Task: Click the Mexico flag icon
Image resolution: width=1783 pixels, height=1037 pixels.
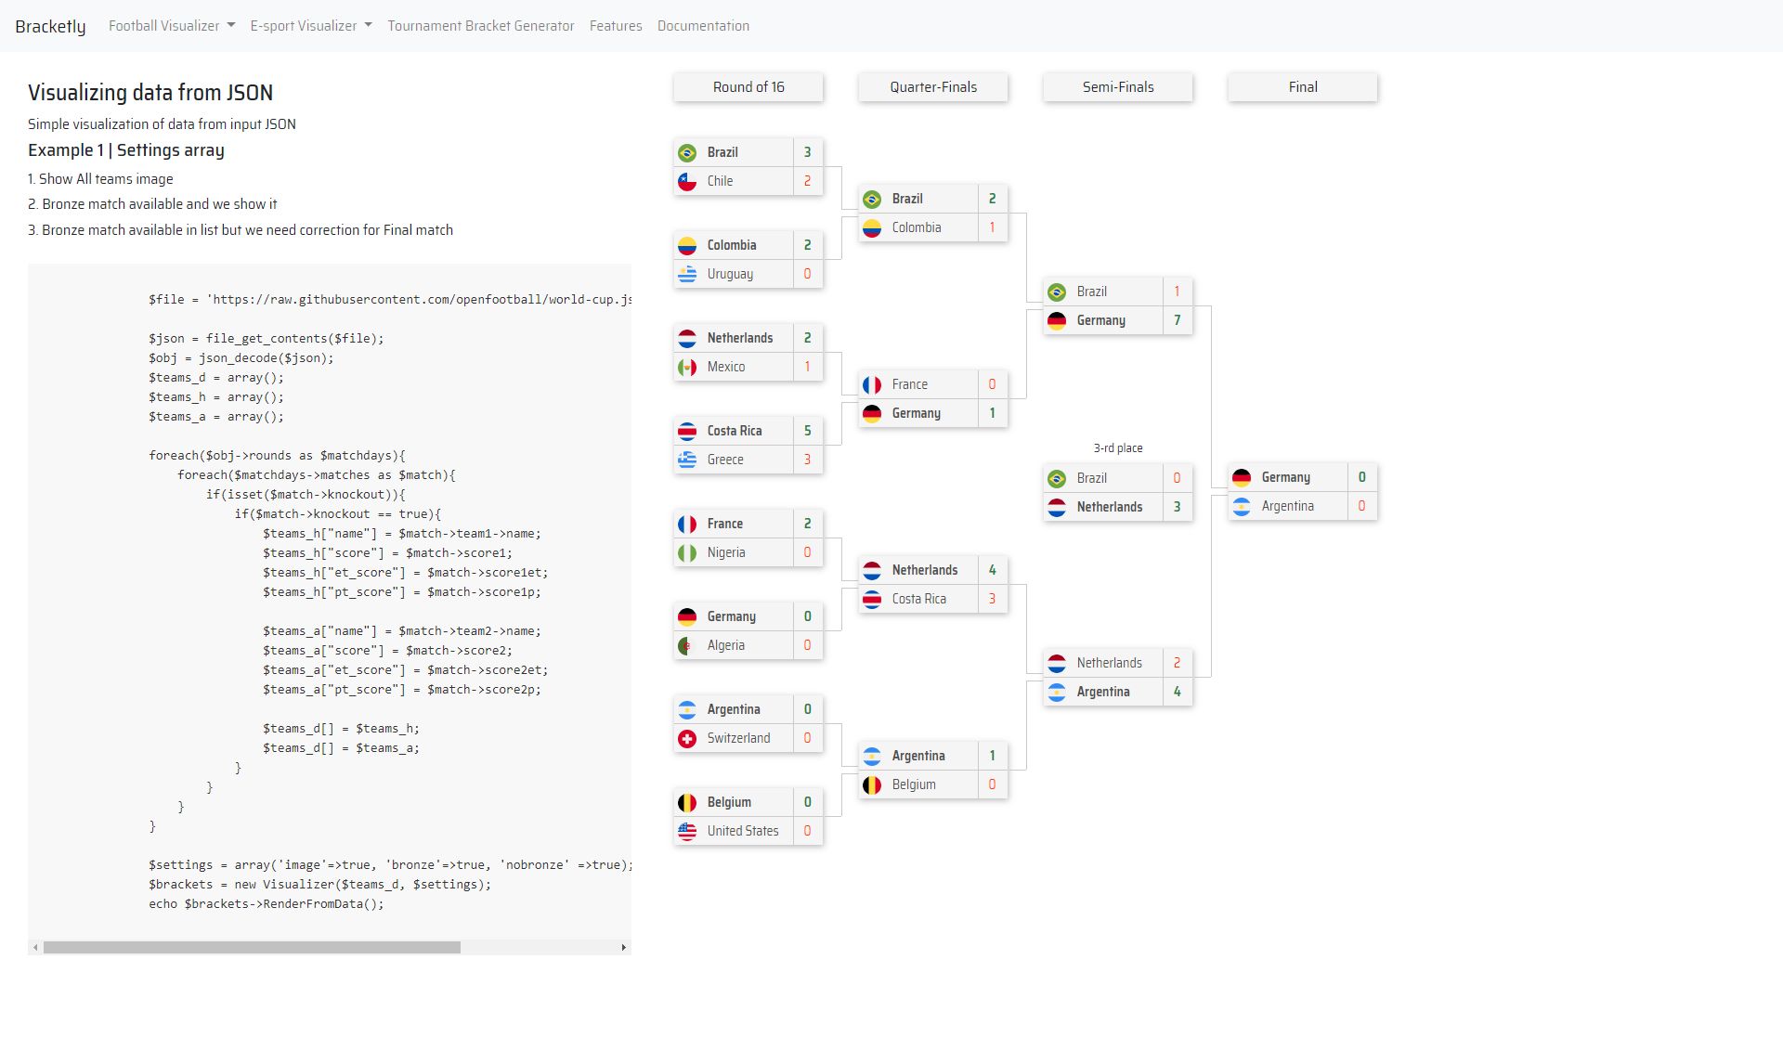Action: pos(687,368)
